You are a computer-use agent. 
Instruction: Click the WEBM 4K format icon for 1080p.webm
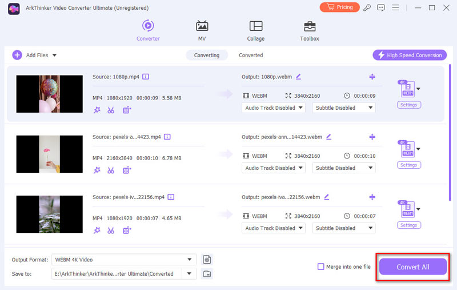pos(407,89)
